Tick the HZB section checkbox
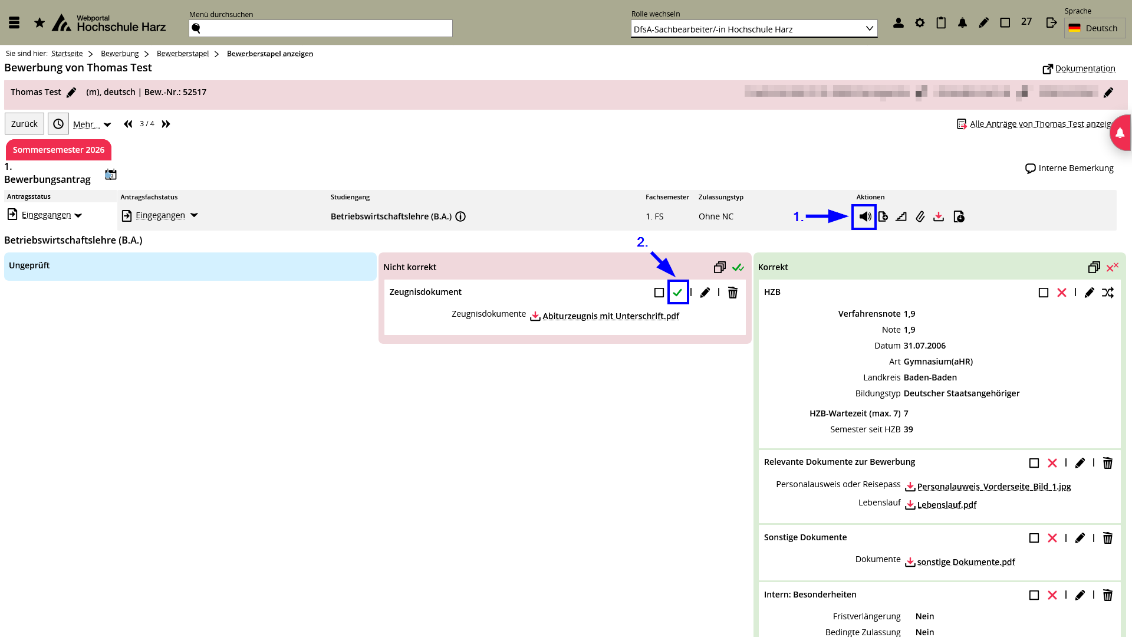Screen dimensions: 1132x637 click(1043, 293)
